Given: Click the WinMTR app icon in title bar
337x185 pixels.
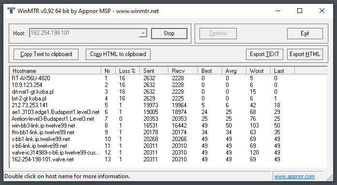Looking at the screenshot, I should tap(11, 11).
